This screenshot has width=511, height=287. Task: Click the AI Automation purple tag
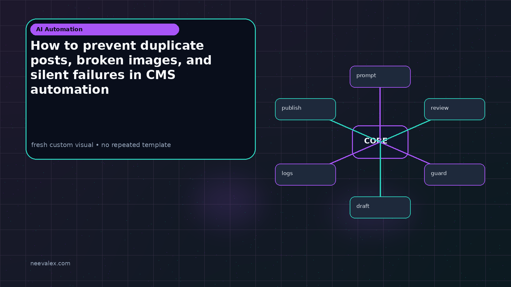105,29
